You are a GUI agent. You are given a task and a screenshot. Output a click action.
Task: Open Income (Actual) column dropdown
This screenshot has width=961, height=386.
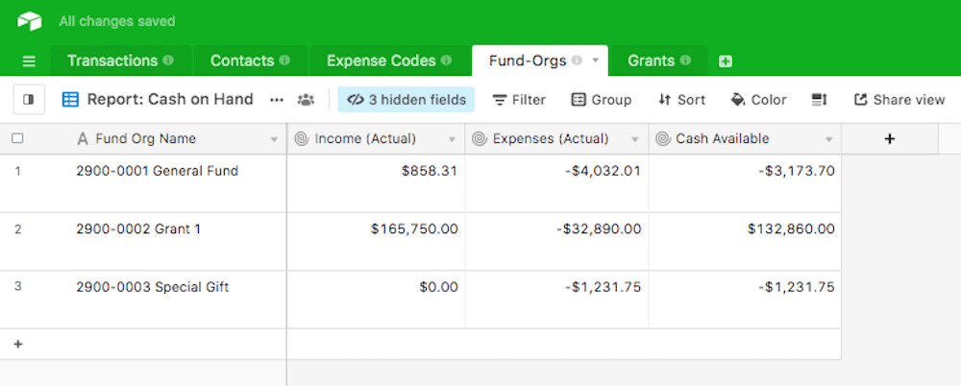pos(453,139)
